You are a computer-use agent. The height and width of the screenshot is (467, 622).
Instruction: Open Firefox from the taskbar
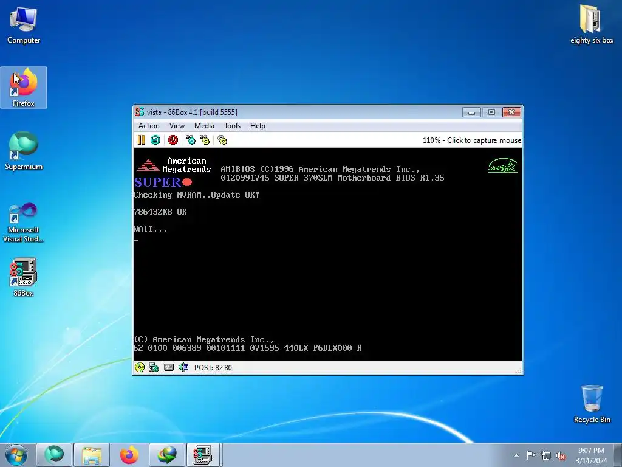[129, 455]
